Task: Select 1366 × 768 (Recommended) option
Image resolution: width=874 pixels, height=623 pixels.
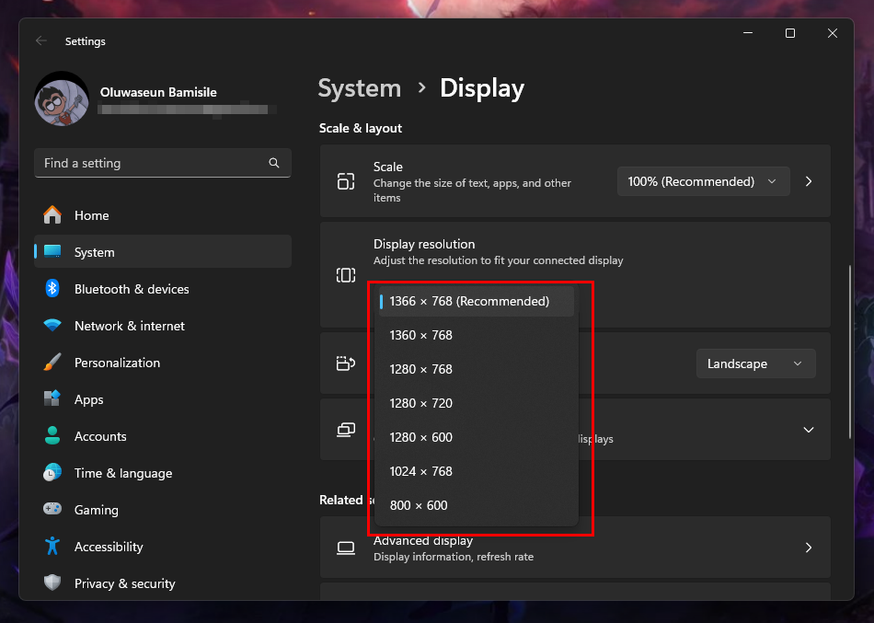Action: tap(469, 301)
